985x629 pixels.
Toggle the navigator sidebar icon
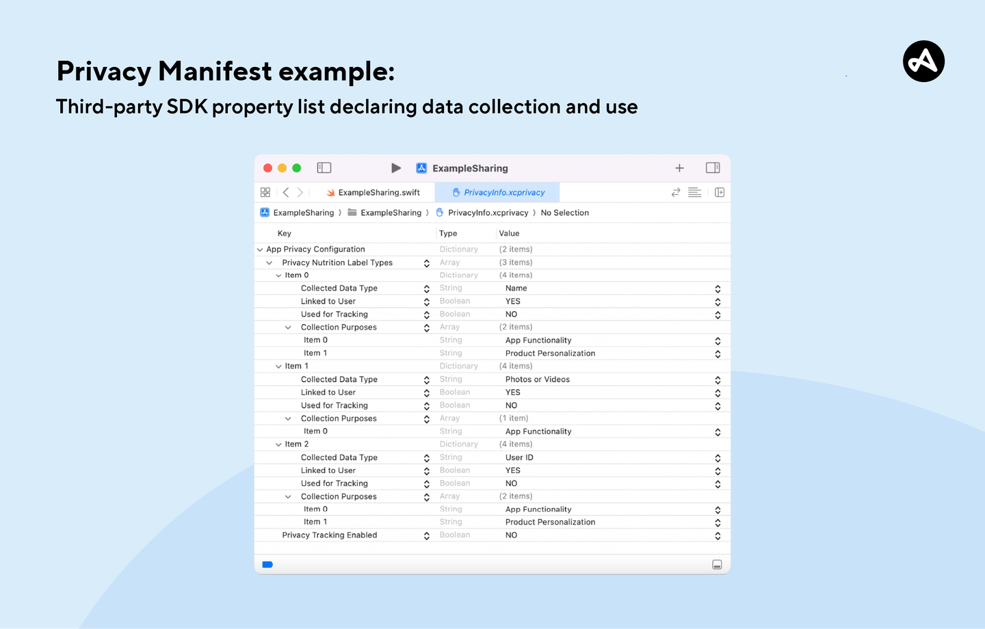tap(324, 168)
